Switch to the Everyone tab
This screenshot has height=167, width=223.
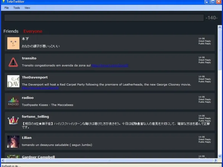(x=33, y=31)
